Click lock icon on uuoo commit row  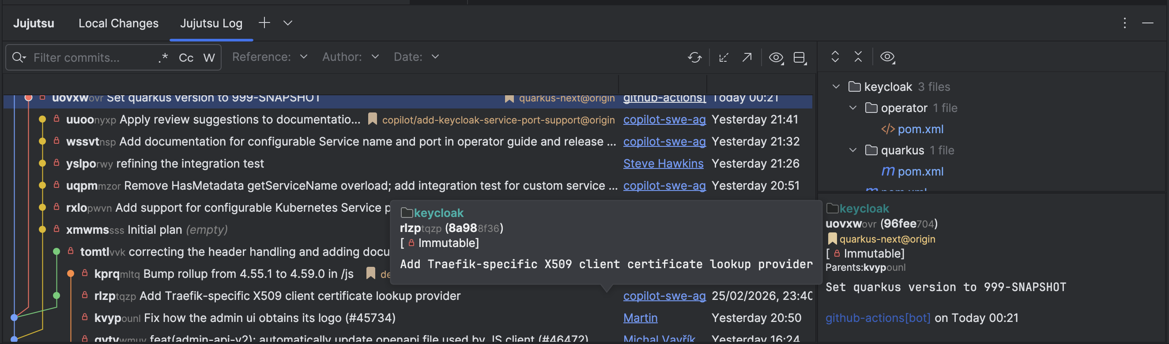57,119
